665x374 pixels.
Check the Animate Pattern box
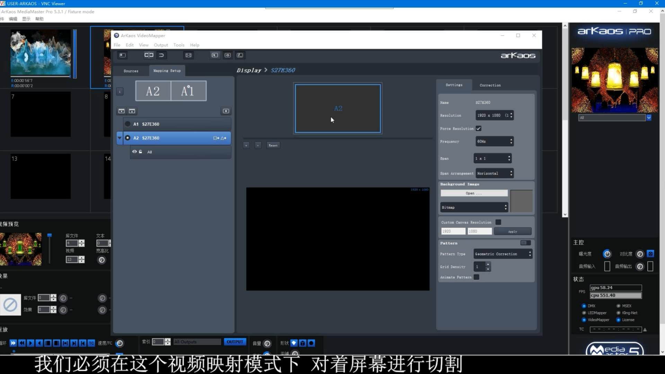tap(477, 277)
